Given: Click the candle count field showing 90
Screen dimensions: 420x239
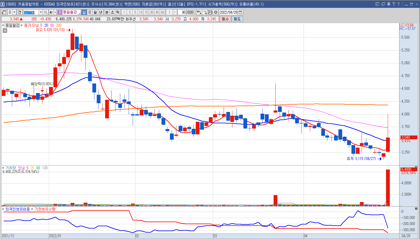Looking at the screenshot, I should click(x=182, y=12).
